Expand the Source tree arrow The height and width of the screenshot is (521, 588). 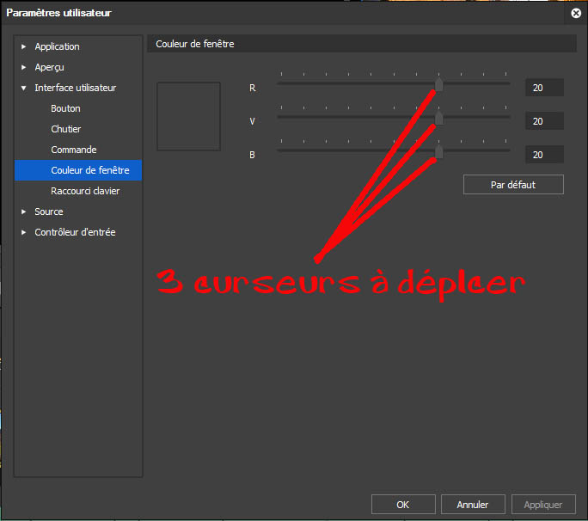coord(23,211)
